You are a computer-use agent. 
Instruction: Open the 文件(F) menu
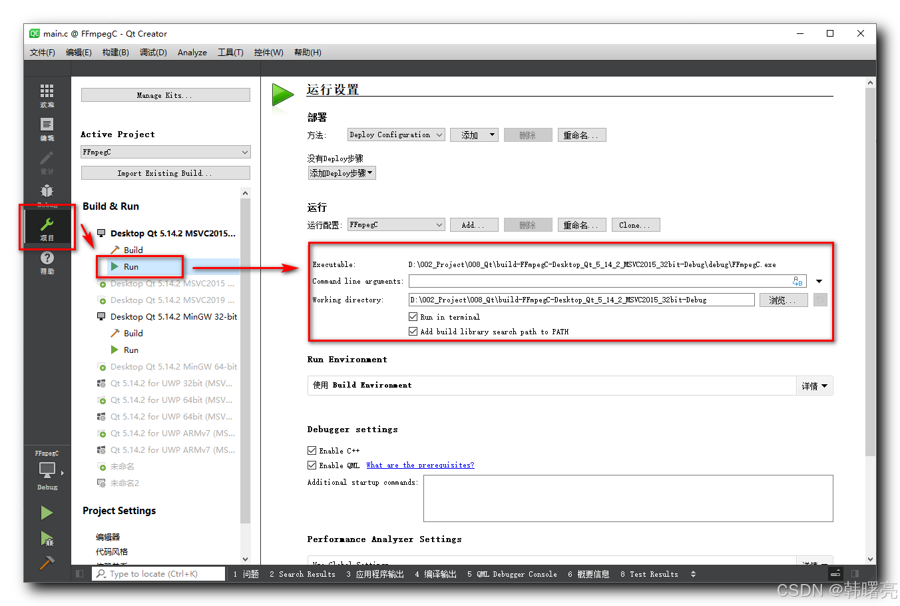pos(43,52)
